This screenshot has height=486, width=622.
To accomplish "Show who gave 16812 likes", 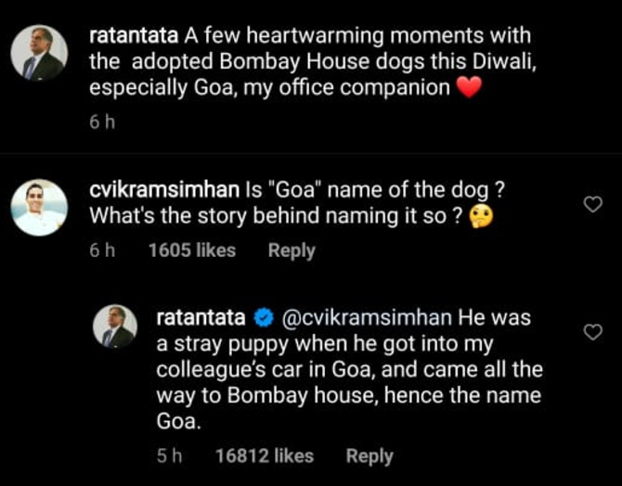I will pyautogui.click(x=264, y=455).
